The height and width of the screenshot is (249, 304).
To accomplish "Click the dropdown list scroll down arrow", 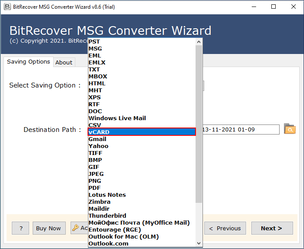I will point(199,243).
